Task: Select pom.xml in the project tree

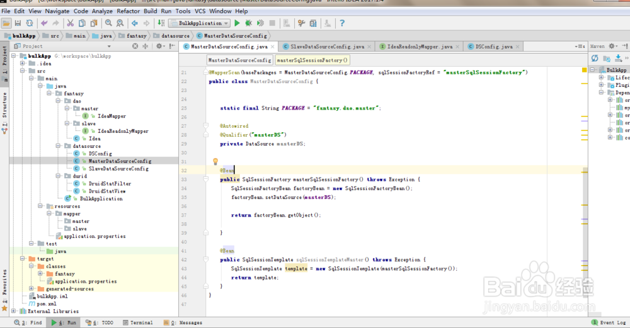Action: [x=47, y=304]
